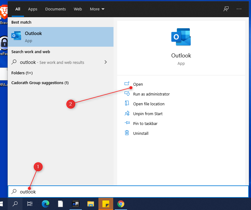The width and height of the screenshot is (251, 210).
Task: Expand Cadorath Group suggestions (1)
Action: [x=40, y=83]
